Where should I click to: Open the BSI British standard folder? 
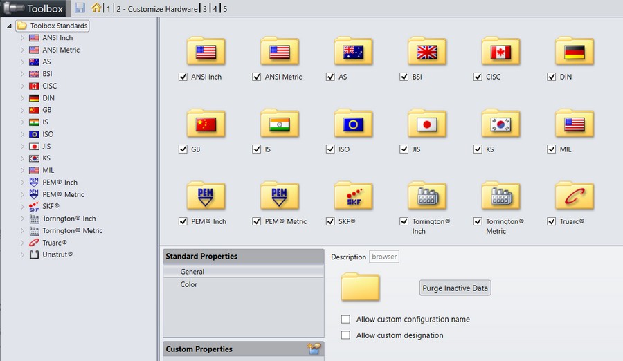(427, 51)
